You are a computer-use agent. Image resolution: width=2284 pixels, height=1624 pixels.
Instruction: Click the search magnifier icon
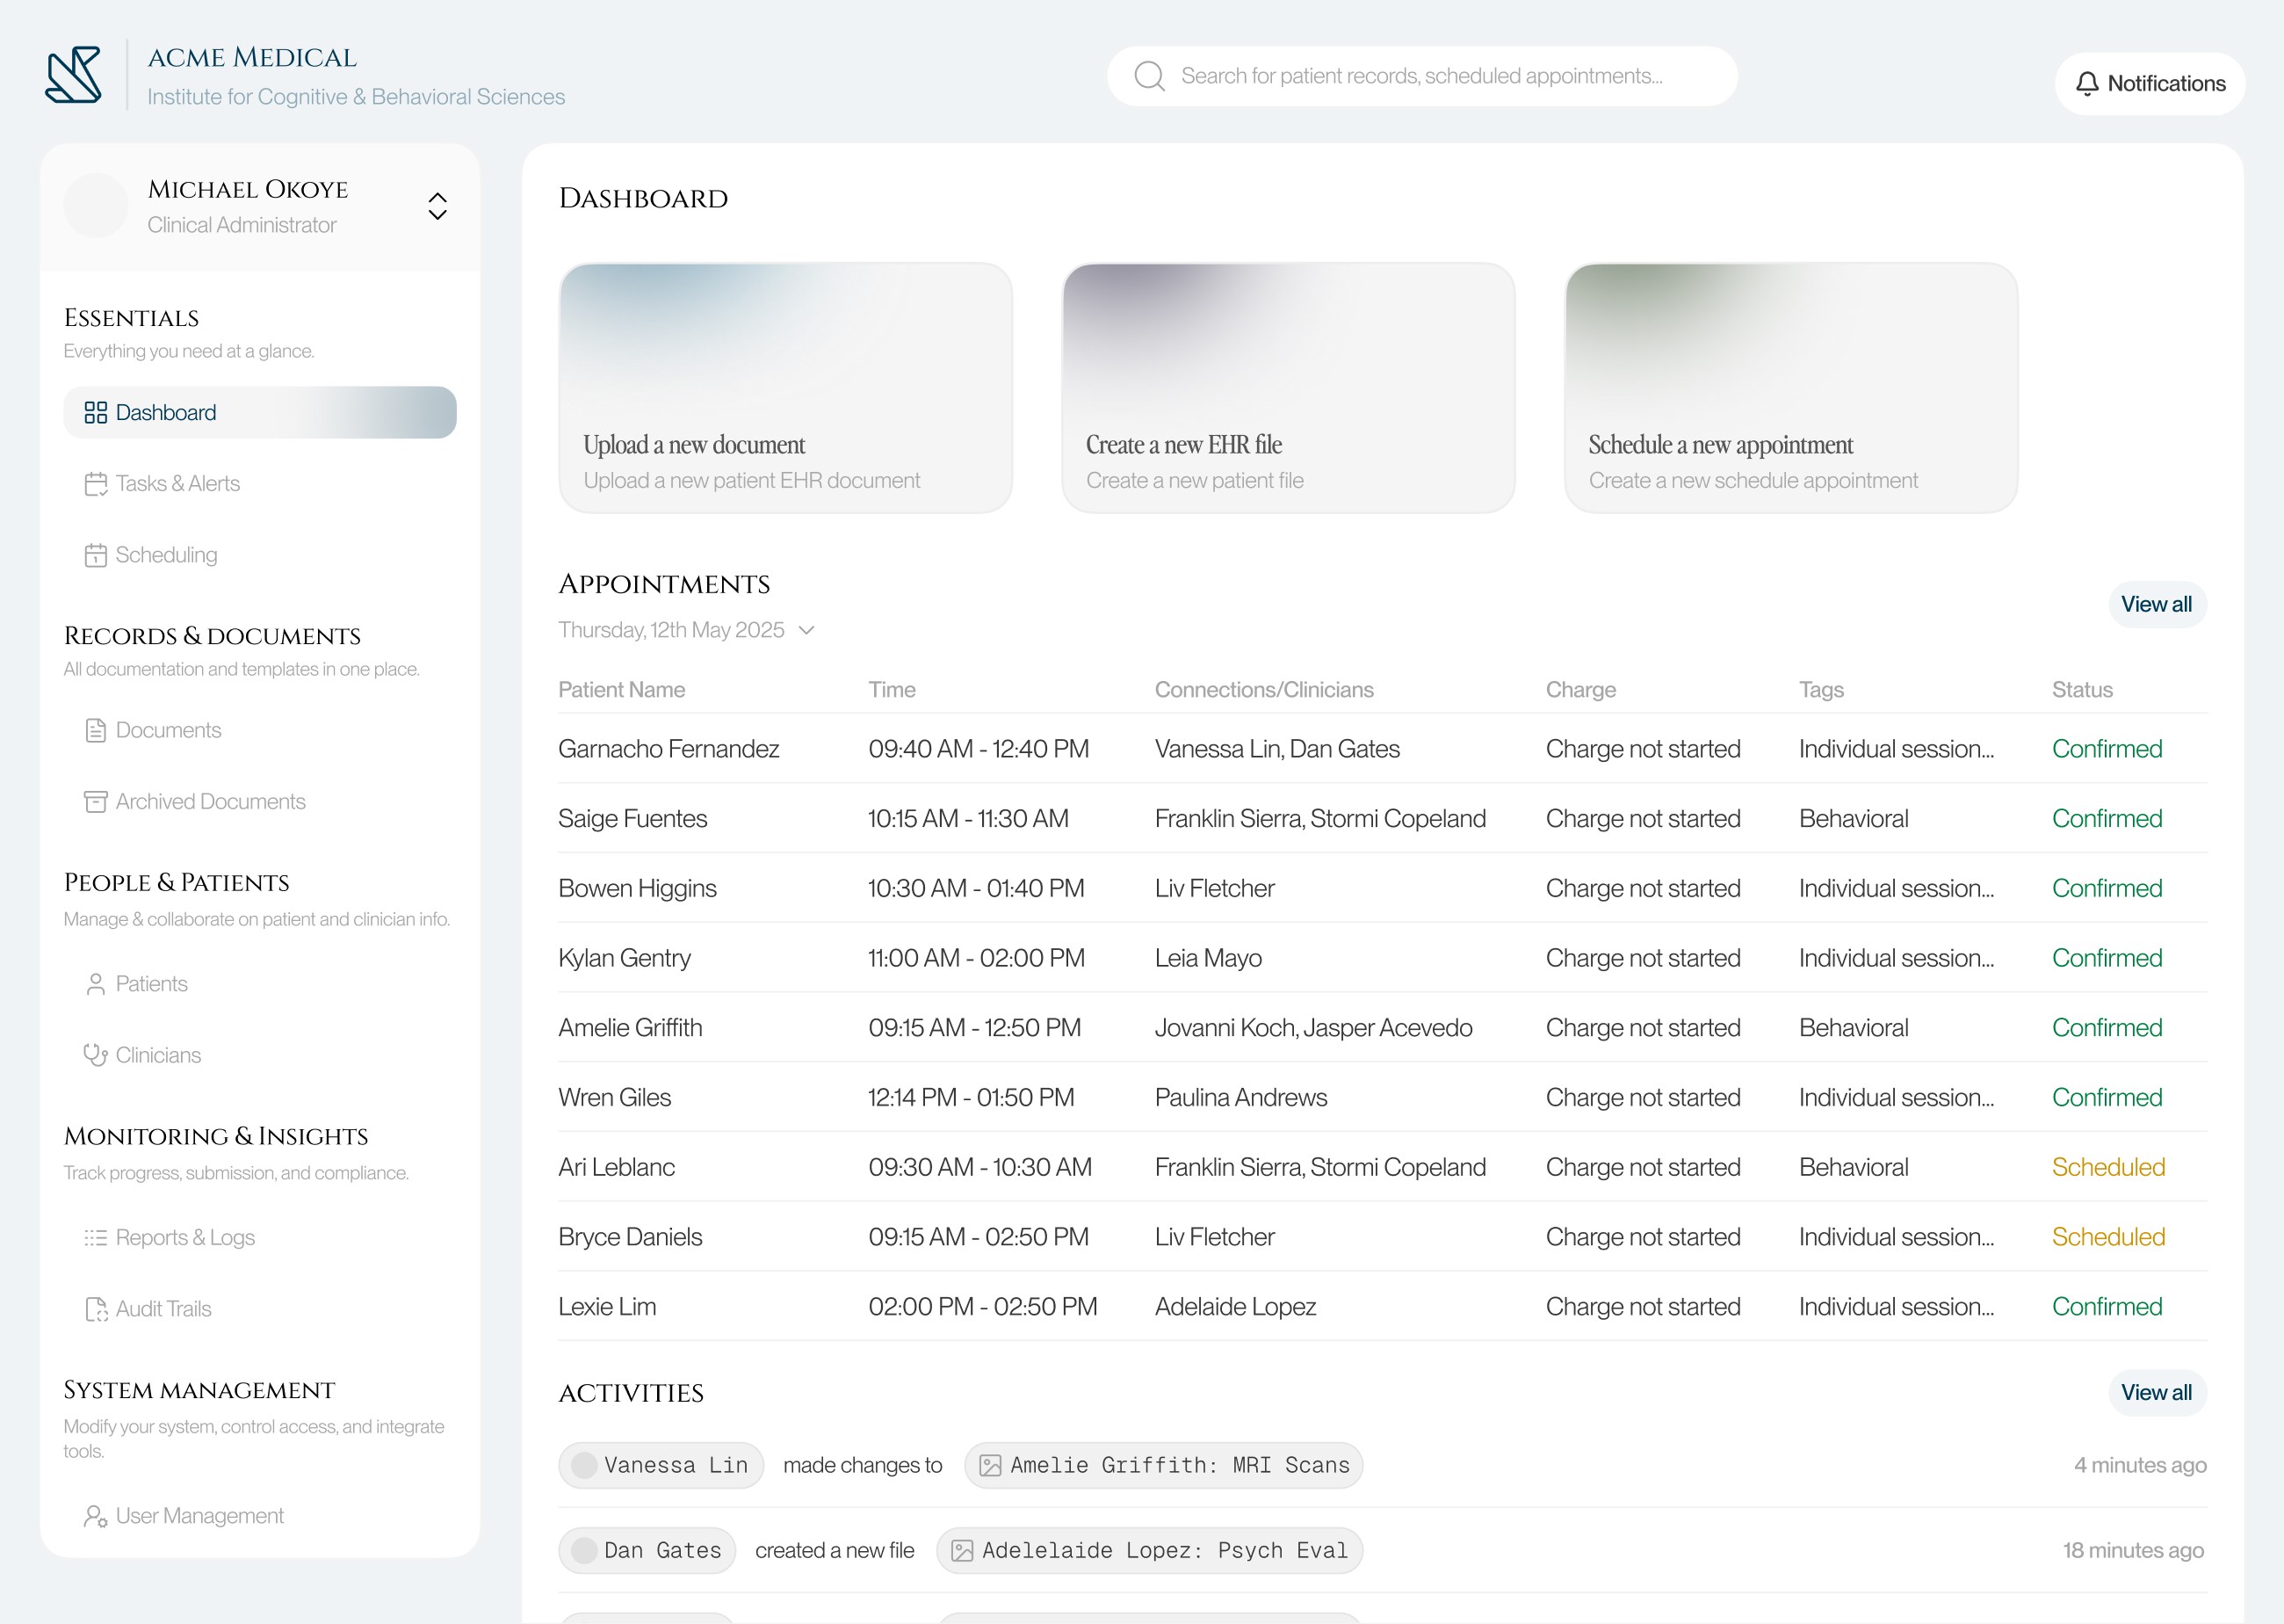[1150, 76]
